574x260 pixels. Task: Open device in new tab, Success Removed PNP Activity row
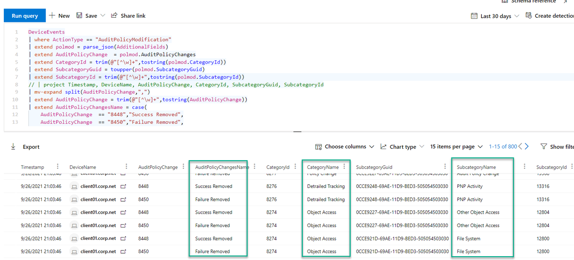(x=123, y=186)
